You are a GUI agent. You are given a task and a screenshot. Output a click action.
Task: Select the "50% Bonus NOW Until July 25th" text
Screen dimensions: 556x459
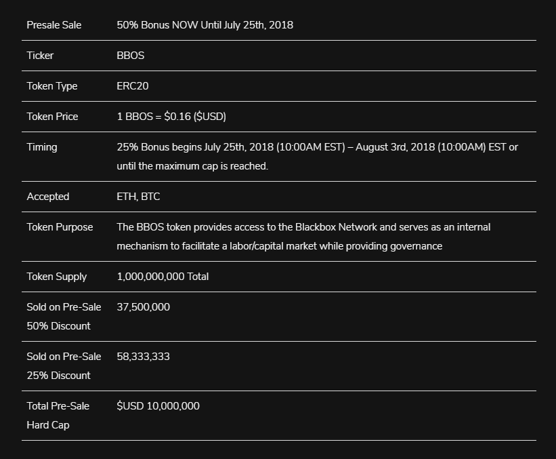point(205,25)
